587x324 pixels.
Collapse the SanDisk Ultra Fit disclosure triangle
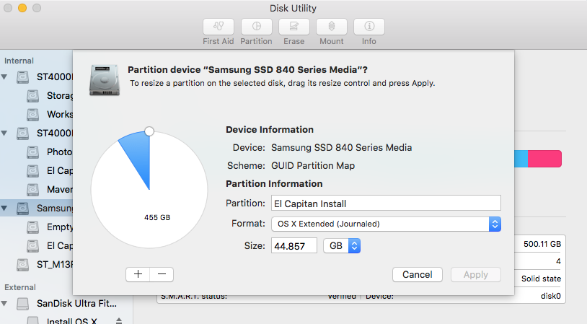point(4,303)
